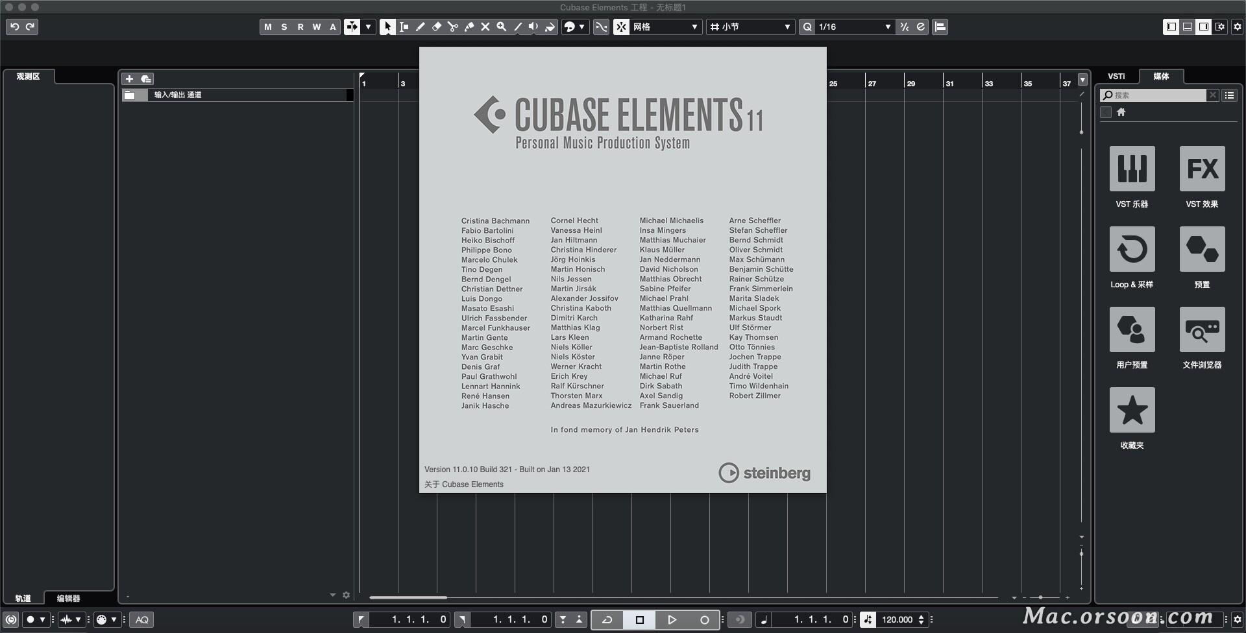
Task: Open the snap type 网格 dropdown
Action: 666,27
